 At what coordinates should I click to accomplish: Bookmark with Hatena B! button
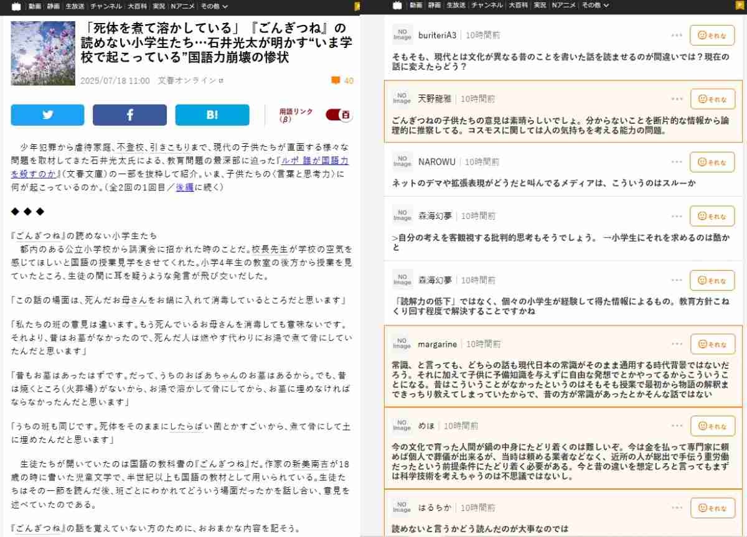(212, 115)
